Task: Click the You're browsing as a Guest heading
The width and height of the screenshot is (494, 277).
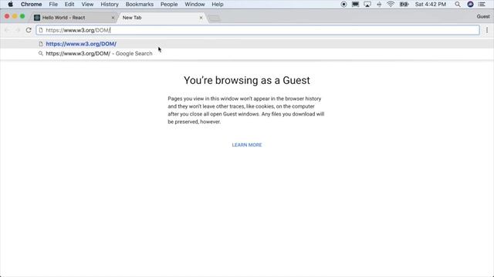Action: [x=247, y=80]
